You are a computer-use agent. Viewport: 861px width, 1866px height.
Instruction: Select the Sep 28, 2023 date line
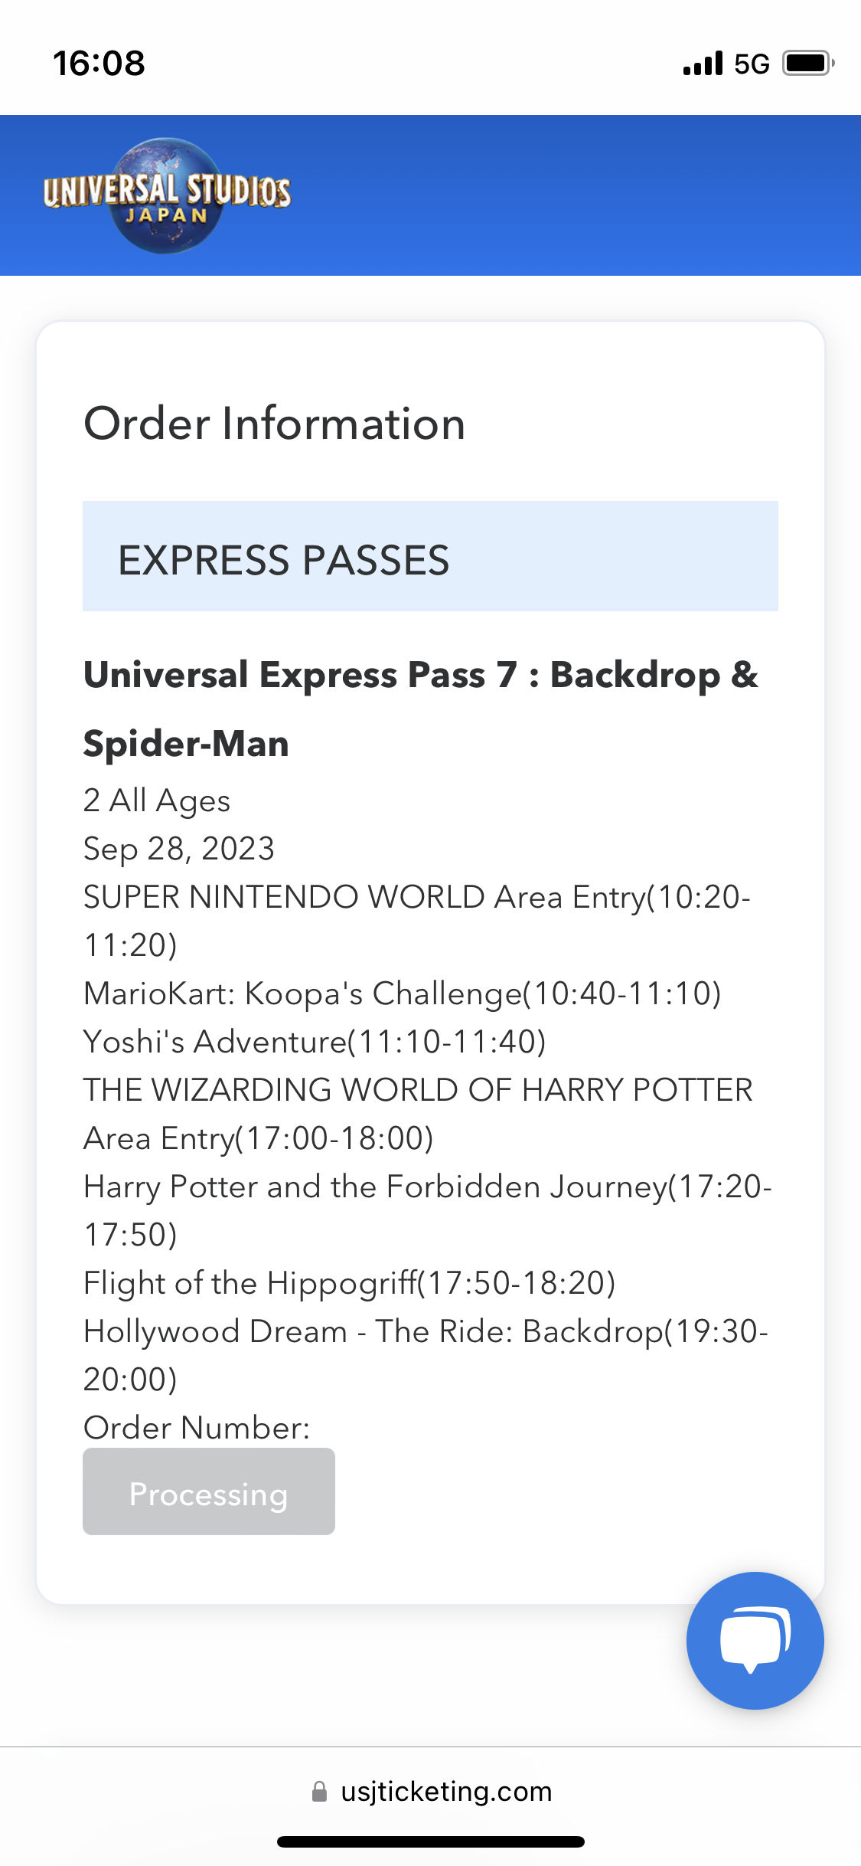179,849
